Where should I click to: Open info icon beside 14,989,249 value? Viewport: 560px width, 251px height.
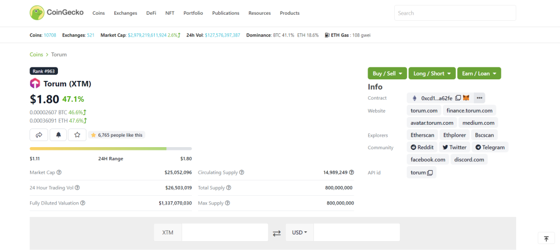point(352,172)
